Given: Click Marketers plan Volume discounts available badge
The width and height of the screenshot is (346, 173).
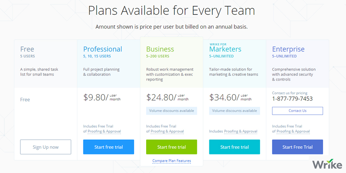Looking at the screenshot, I should tap(235, 111).
